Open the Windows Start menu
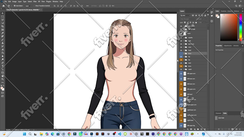The image size is (244, 137). 24,134
